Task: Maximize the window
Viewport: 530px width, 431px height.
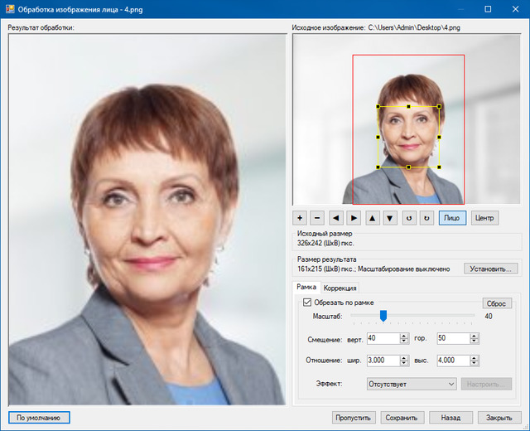Action: [488, 9]
